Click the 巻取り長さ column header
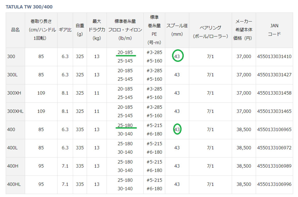 pyautogui.click(x=41, y=30)
